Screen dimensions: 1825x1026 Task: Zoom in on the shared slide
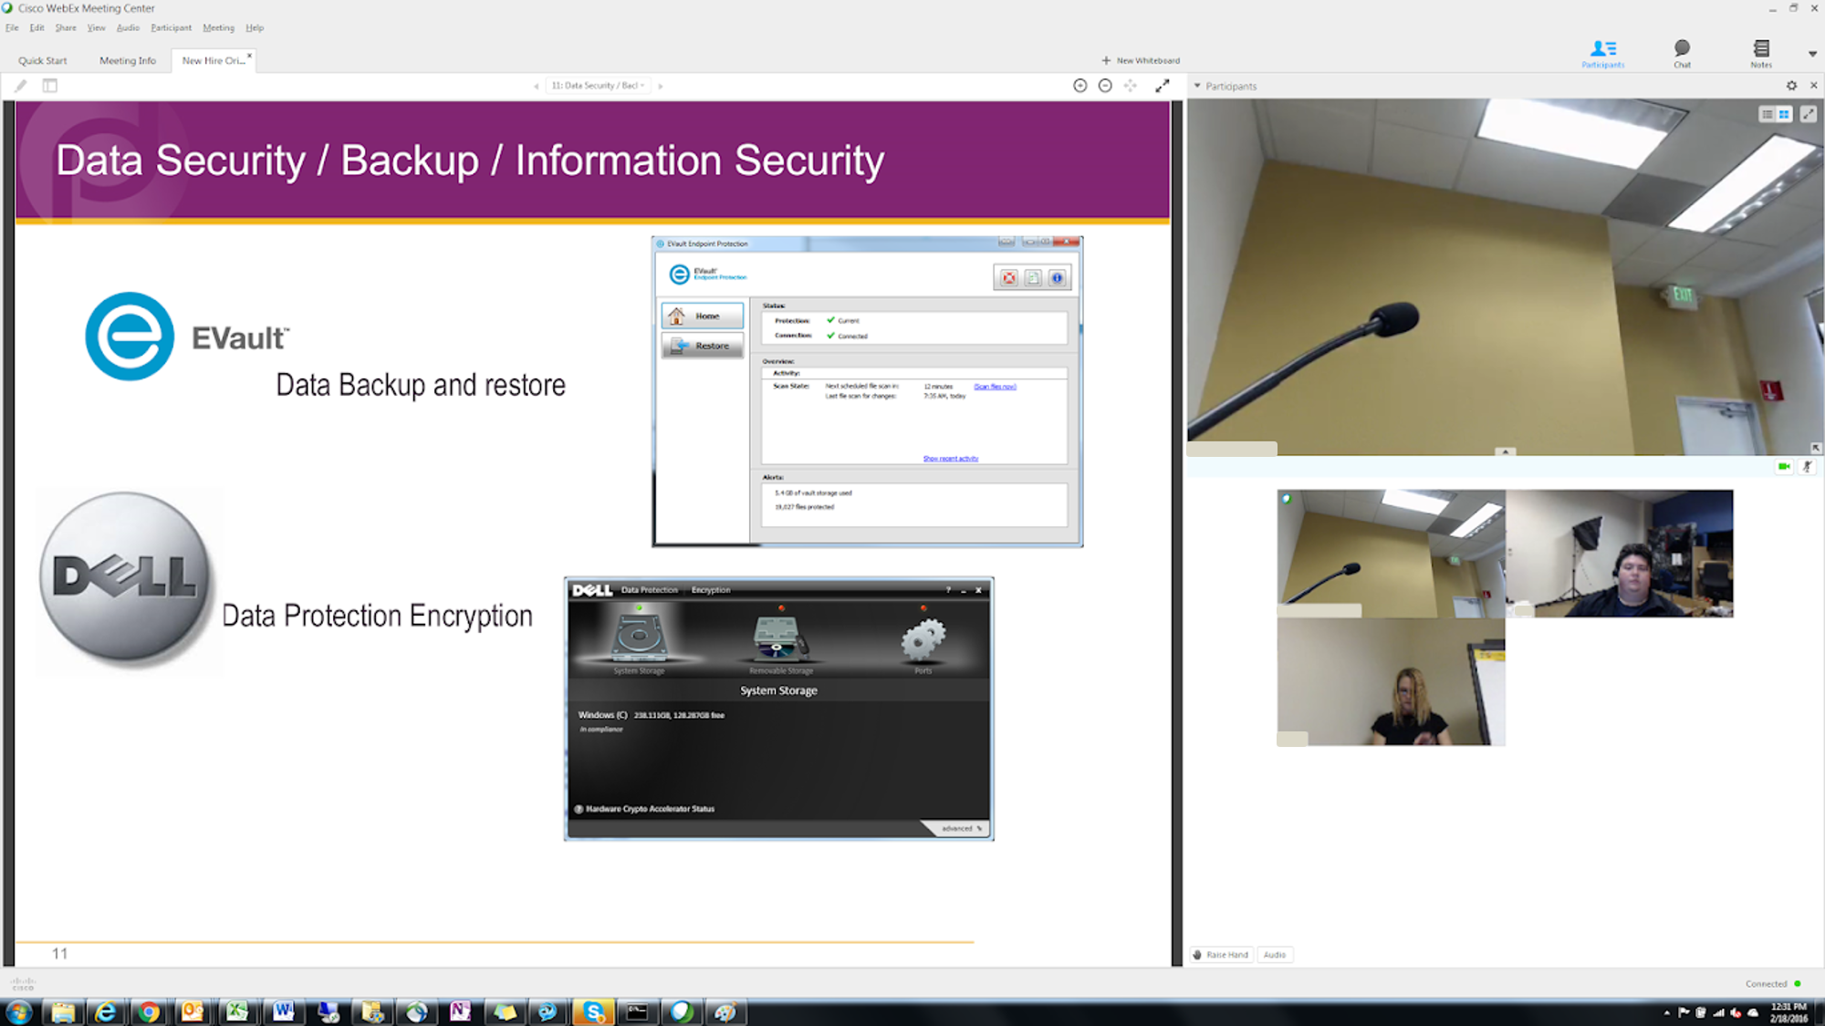(1080, 86)
